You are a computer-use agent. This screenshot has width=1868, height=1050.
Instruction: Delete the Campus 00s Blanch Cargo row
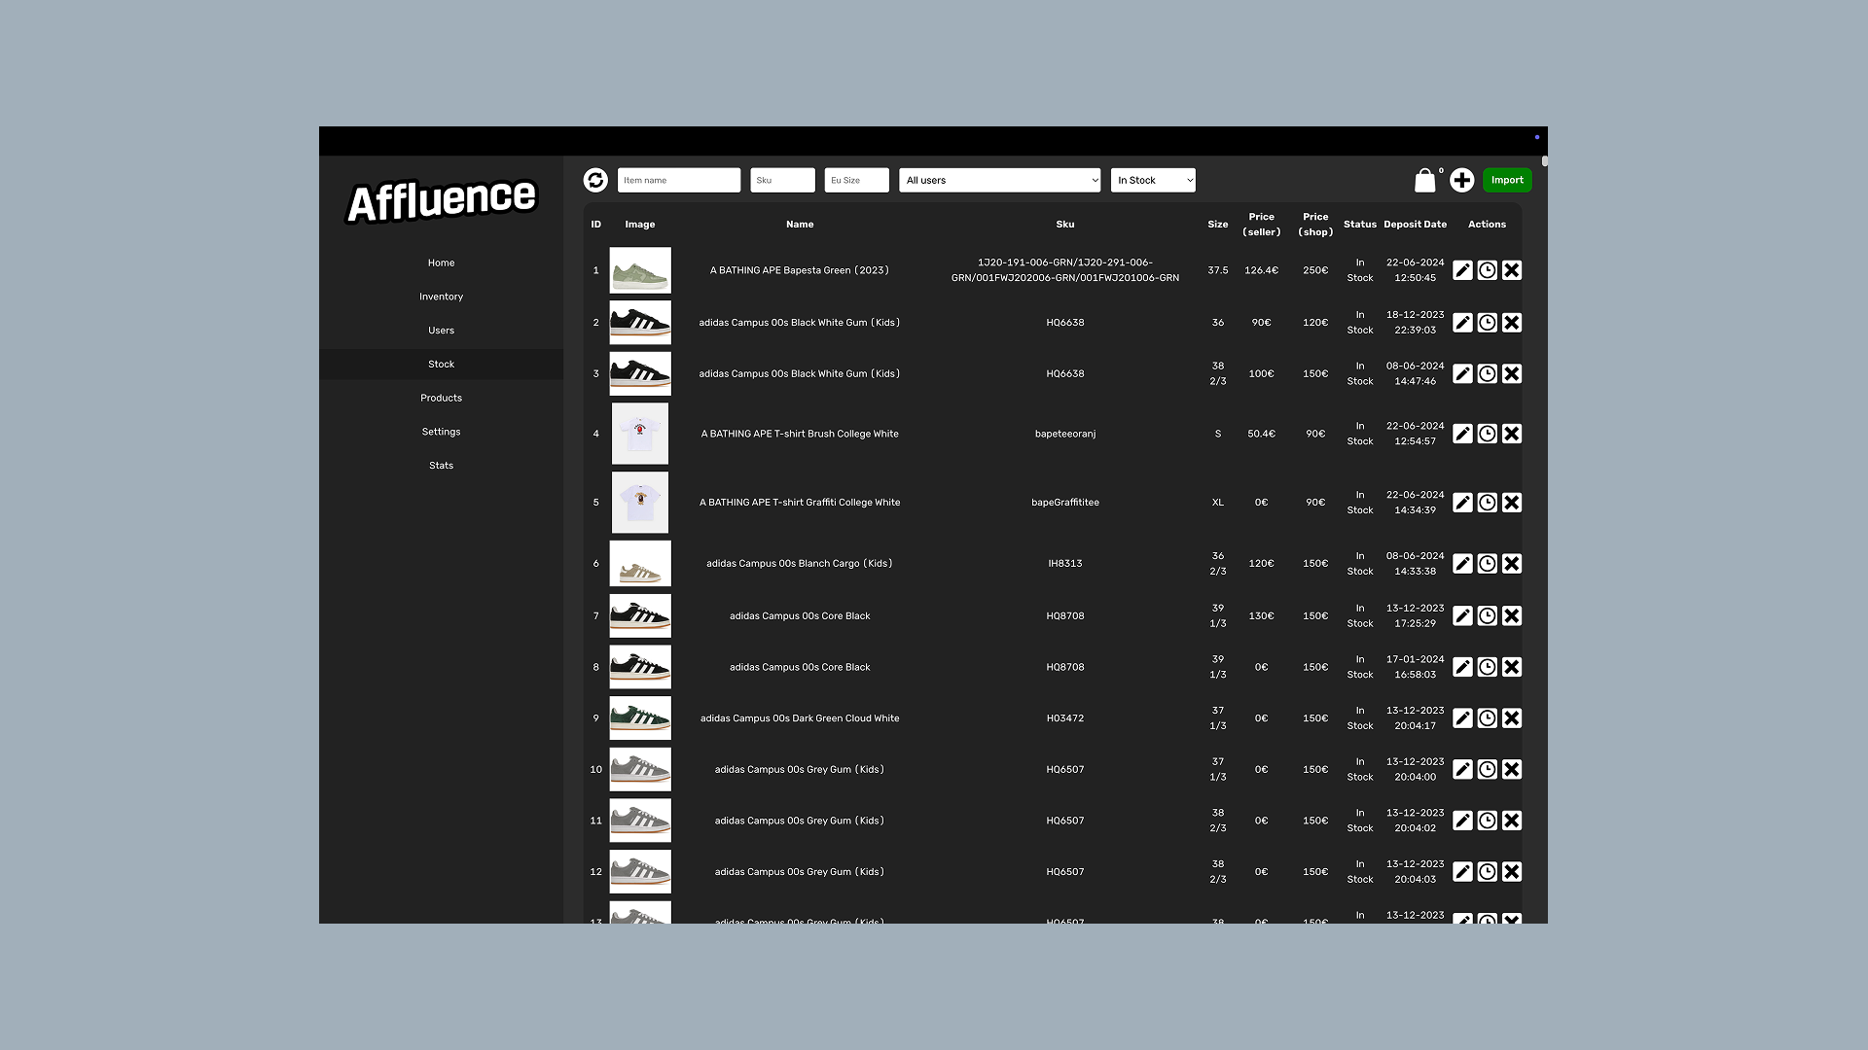coord(1511,564)
